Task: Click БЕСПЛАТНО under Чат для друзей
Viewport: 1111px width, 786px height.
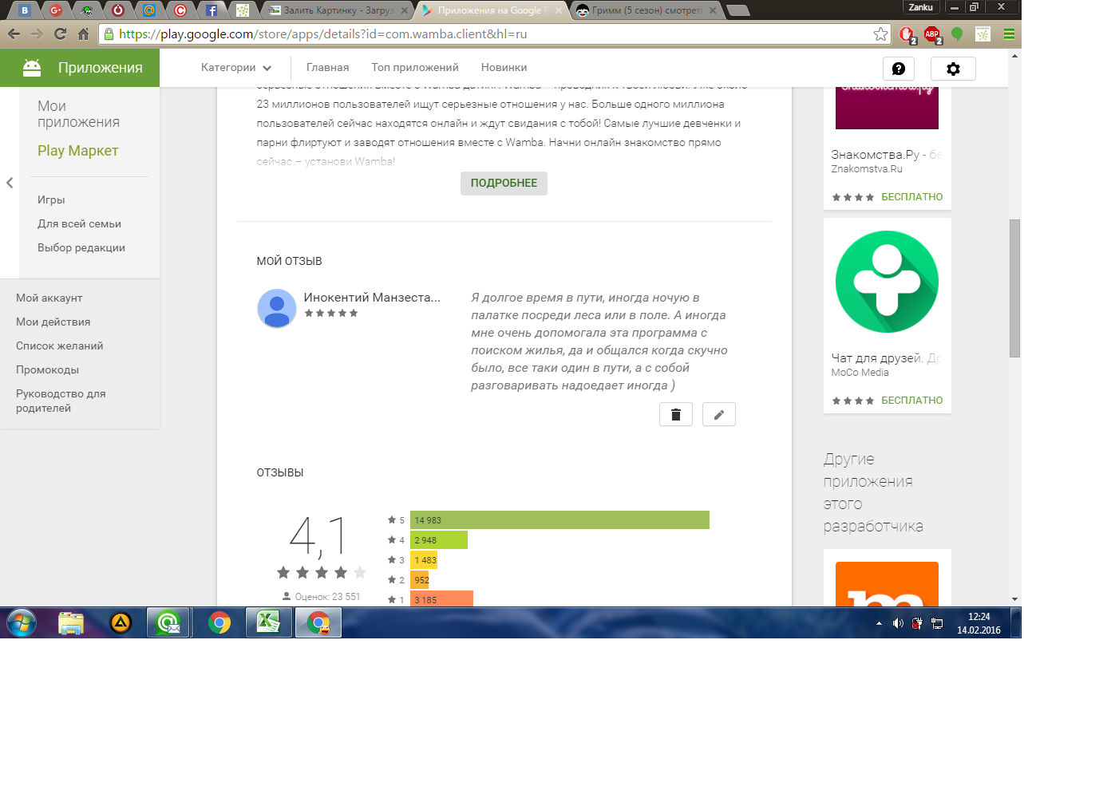Action: [912, 401]
